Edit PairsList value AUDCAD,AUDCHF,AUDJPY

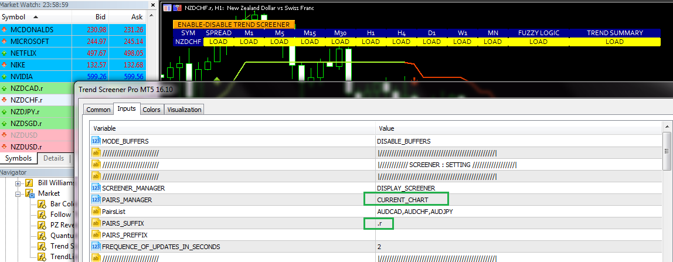pyautogui.click(x=518, y=212)
